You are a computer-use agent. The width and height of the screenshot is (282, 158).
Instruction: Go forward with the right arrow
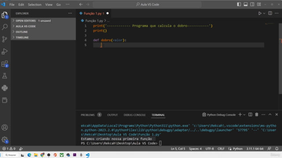click(x=88, y=4)
